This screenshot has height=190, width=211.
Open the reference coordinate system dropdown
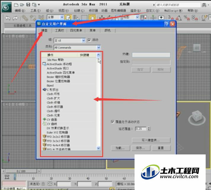pyautogui.click(x=131, y=17)
